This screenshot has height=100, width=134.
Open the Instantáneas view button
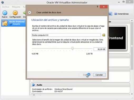121,14
